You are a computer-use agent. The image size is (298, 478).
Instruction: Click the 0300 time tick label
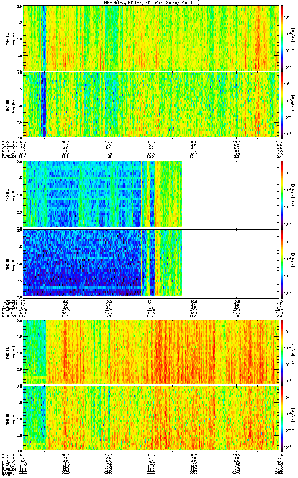point(151,472)
